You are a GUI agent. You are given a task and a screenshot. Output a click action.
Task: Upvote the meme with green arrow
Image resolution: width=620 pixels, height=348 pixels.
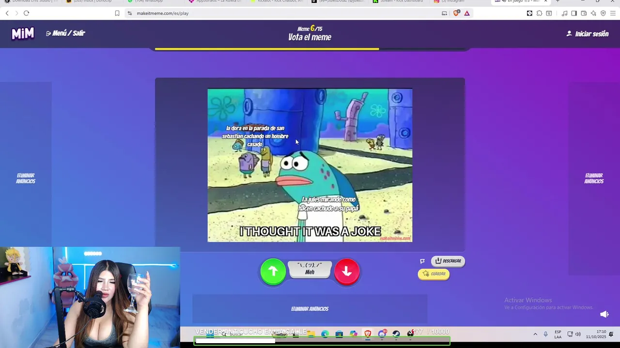273,271
